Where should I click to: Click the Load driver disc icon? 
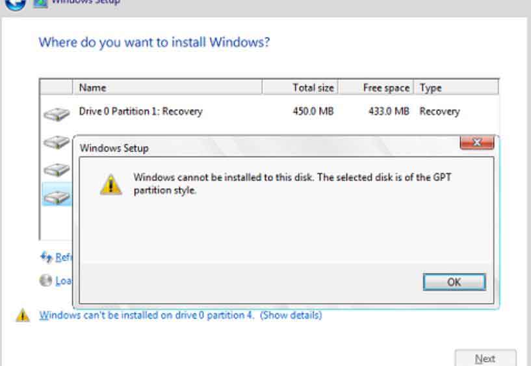[45, 281]
